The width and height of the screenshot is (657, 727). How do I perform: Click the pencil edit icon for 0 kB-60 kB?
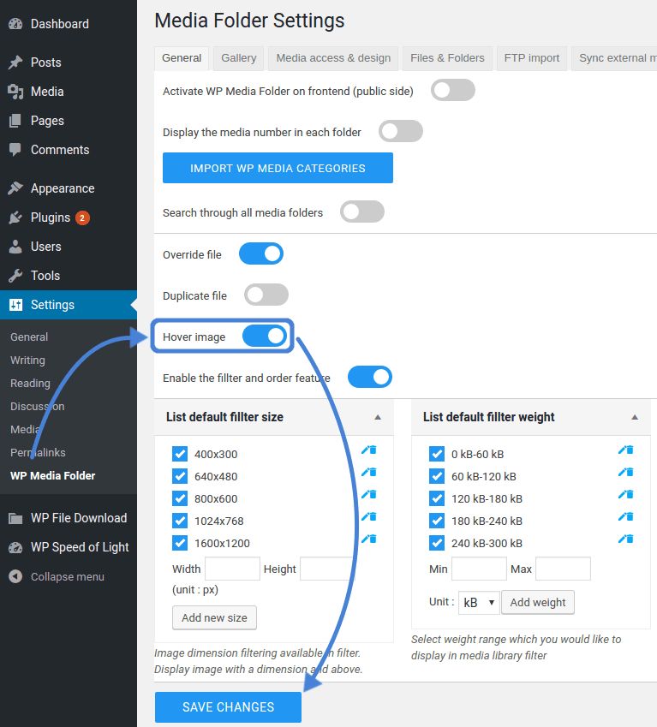(x=623, y=450)
